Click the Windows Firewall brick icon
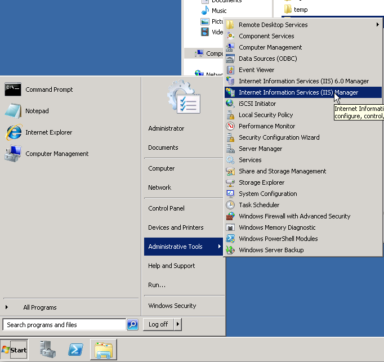Screen dimensions: 384x362 [x=230, y=216]
